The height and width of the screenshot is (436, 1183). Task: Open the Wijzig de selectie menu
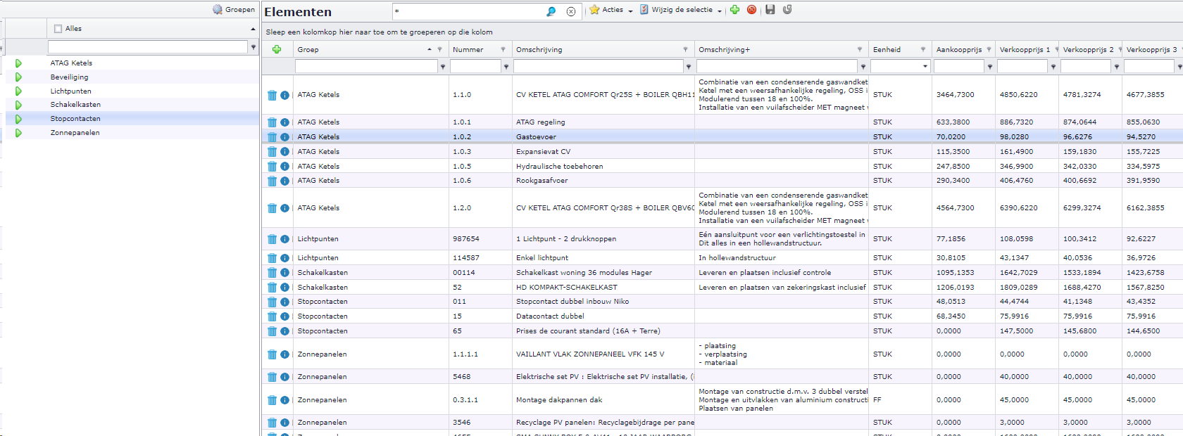pos(681,10)
